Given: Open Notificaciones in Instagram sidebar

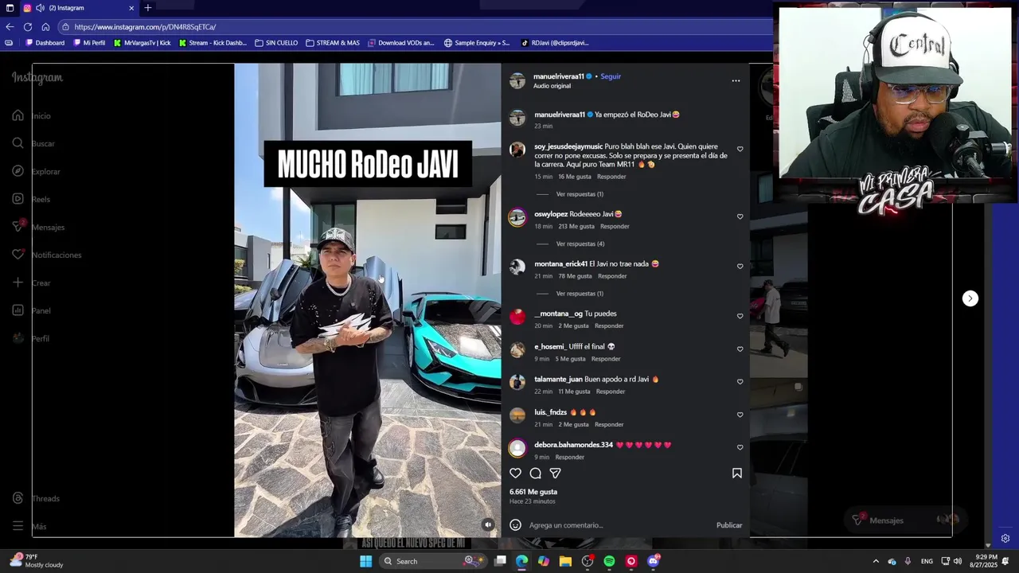Looking at the screenshot, I should [46, 255].
